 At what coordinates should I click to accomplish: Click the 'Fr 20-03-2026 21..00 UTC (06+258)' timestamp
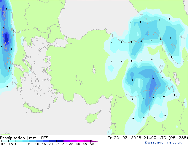148,138
